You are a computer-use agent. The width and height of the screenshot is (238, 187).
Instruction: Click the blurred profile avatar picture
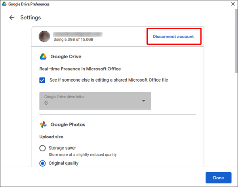pos(44,36)
